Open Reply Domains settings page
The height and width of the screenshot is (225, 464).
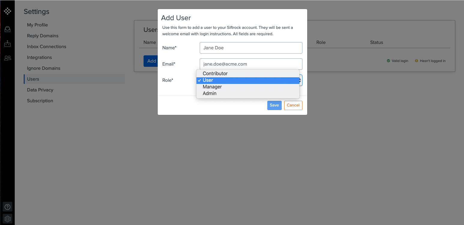tap(43, 36)
